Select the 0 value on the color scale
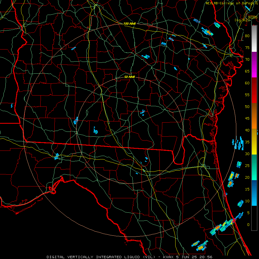 [x=248, y=225]
